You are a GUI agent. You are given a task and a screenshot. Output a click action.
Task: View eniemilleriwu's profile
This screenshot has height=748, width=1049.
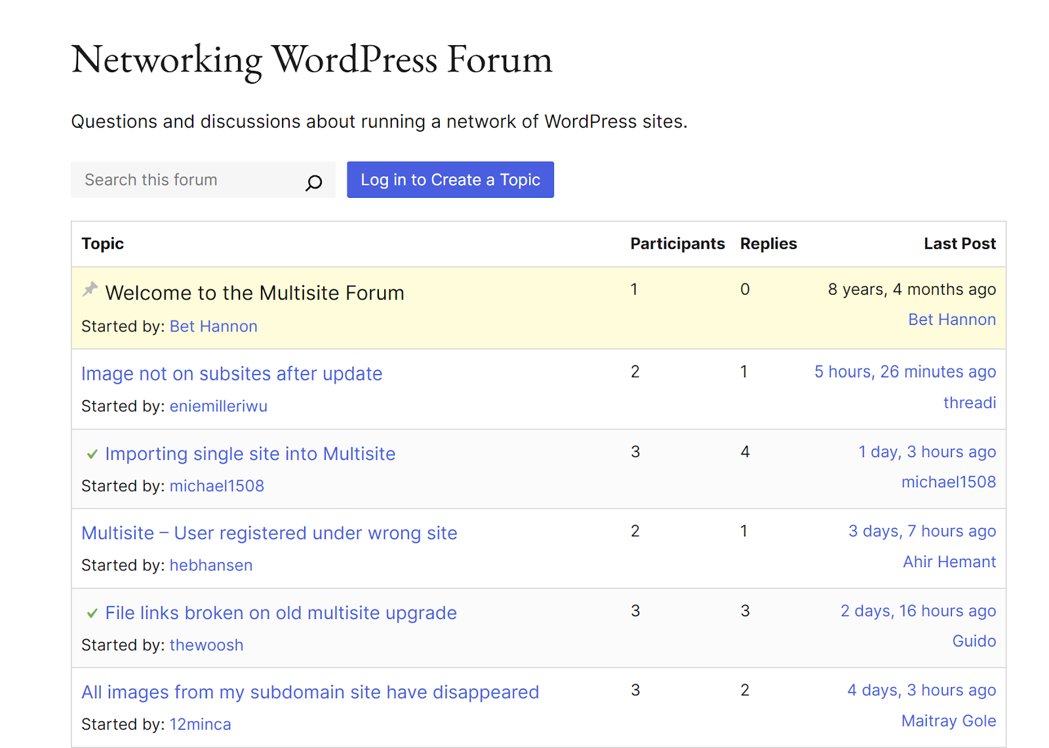coord(218,406)
